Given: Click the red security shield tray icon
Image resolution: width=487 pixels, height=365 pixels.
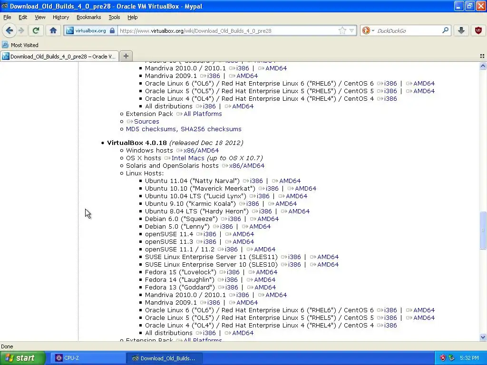Looking at the screenshot, I should (443, 358).
